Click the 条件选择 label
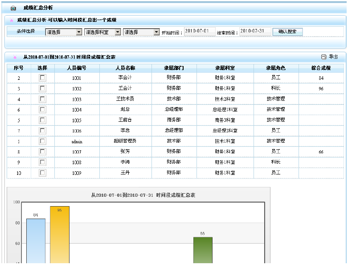This screenshot has height=265, width=348. (26, 31)
